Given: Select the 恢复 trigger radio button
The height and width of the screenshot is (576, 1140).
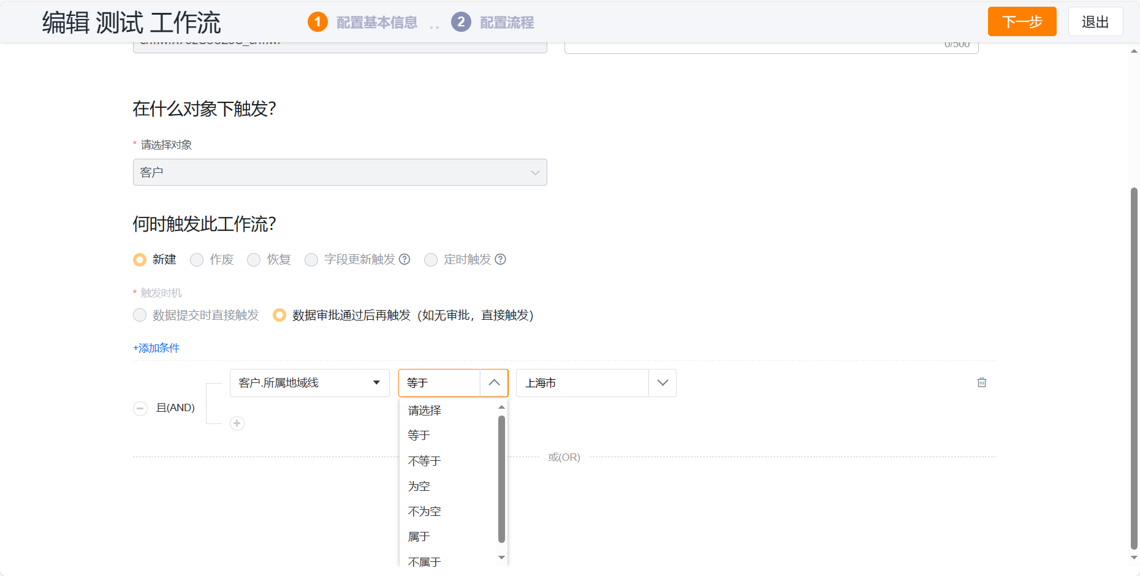Looking at the screenshot, I should (254, 259).
